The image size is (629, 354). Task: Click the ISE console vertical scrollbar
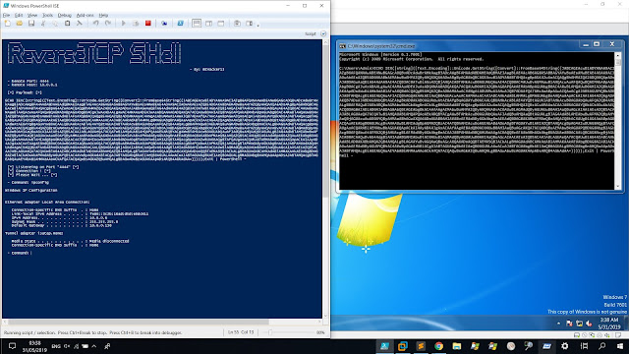pos(325,122)
